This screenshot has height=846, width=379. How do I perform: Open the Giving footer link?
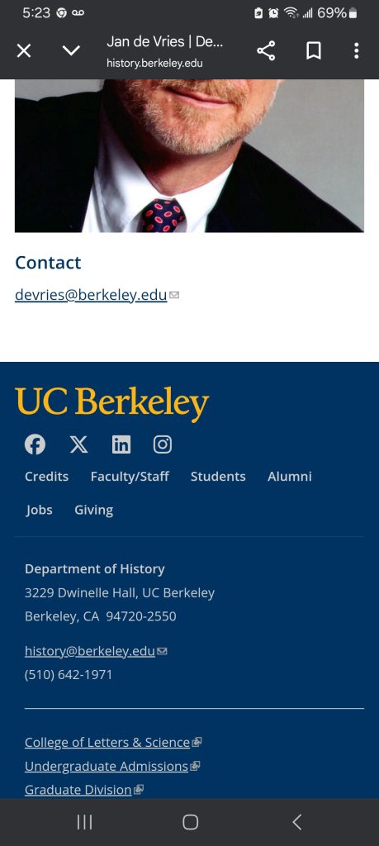(x=94, y=510)
